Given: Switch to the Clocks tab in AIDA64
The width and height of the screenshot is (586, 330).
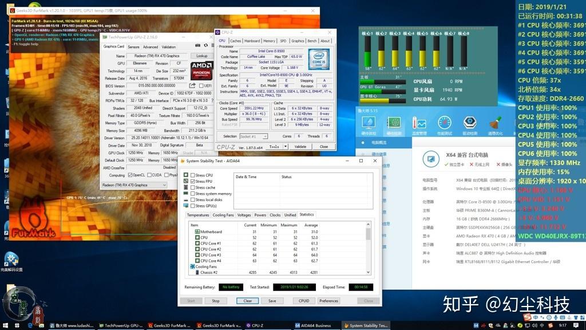Looking at the screenshot, I should 275,215.
